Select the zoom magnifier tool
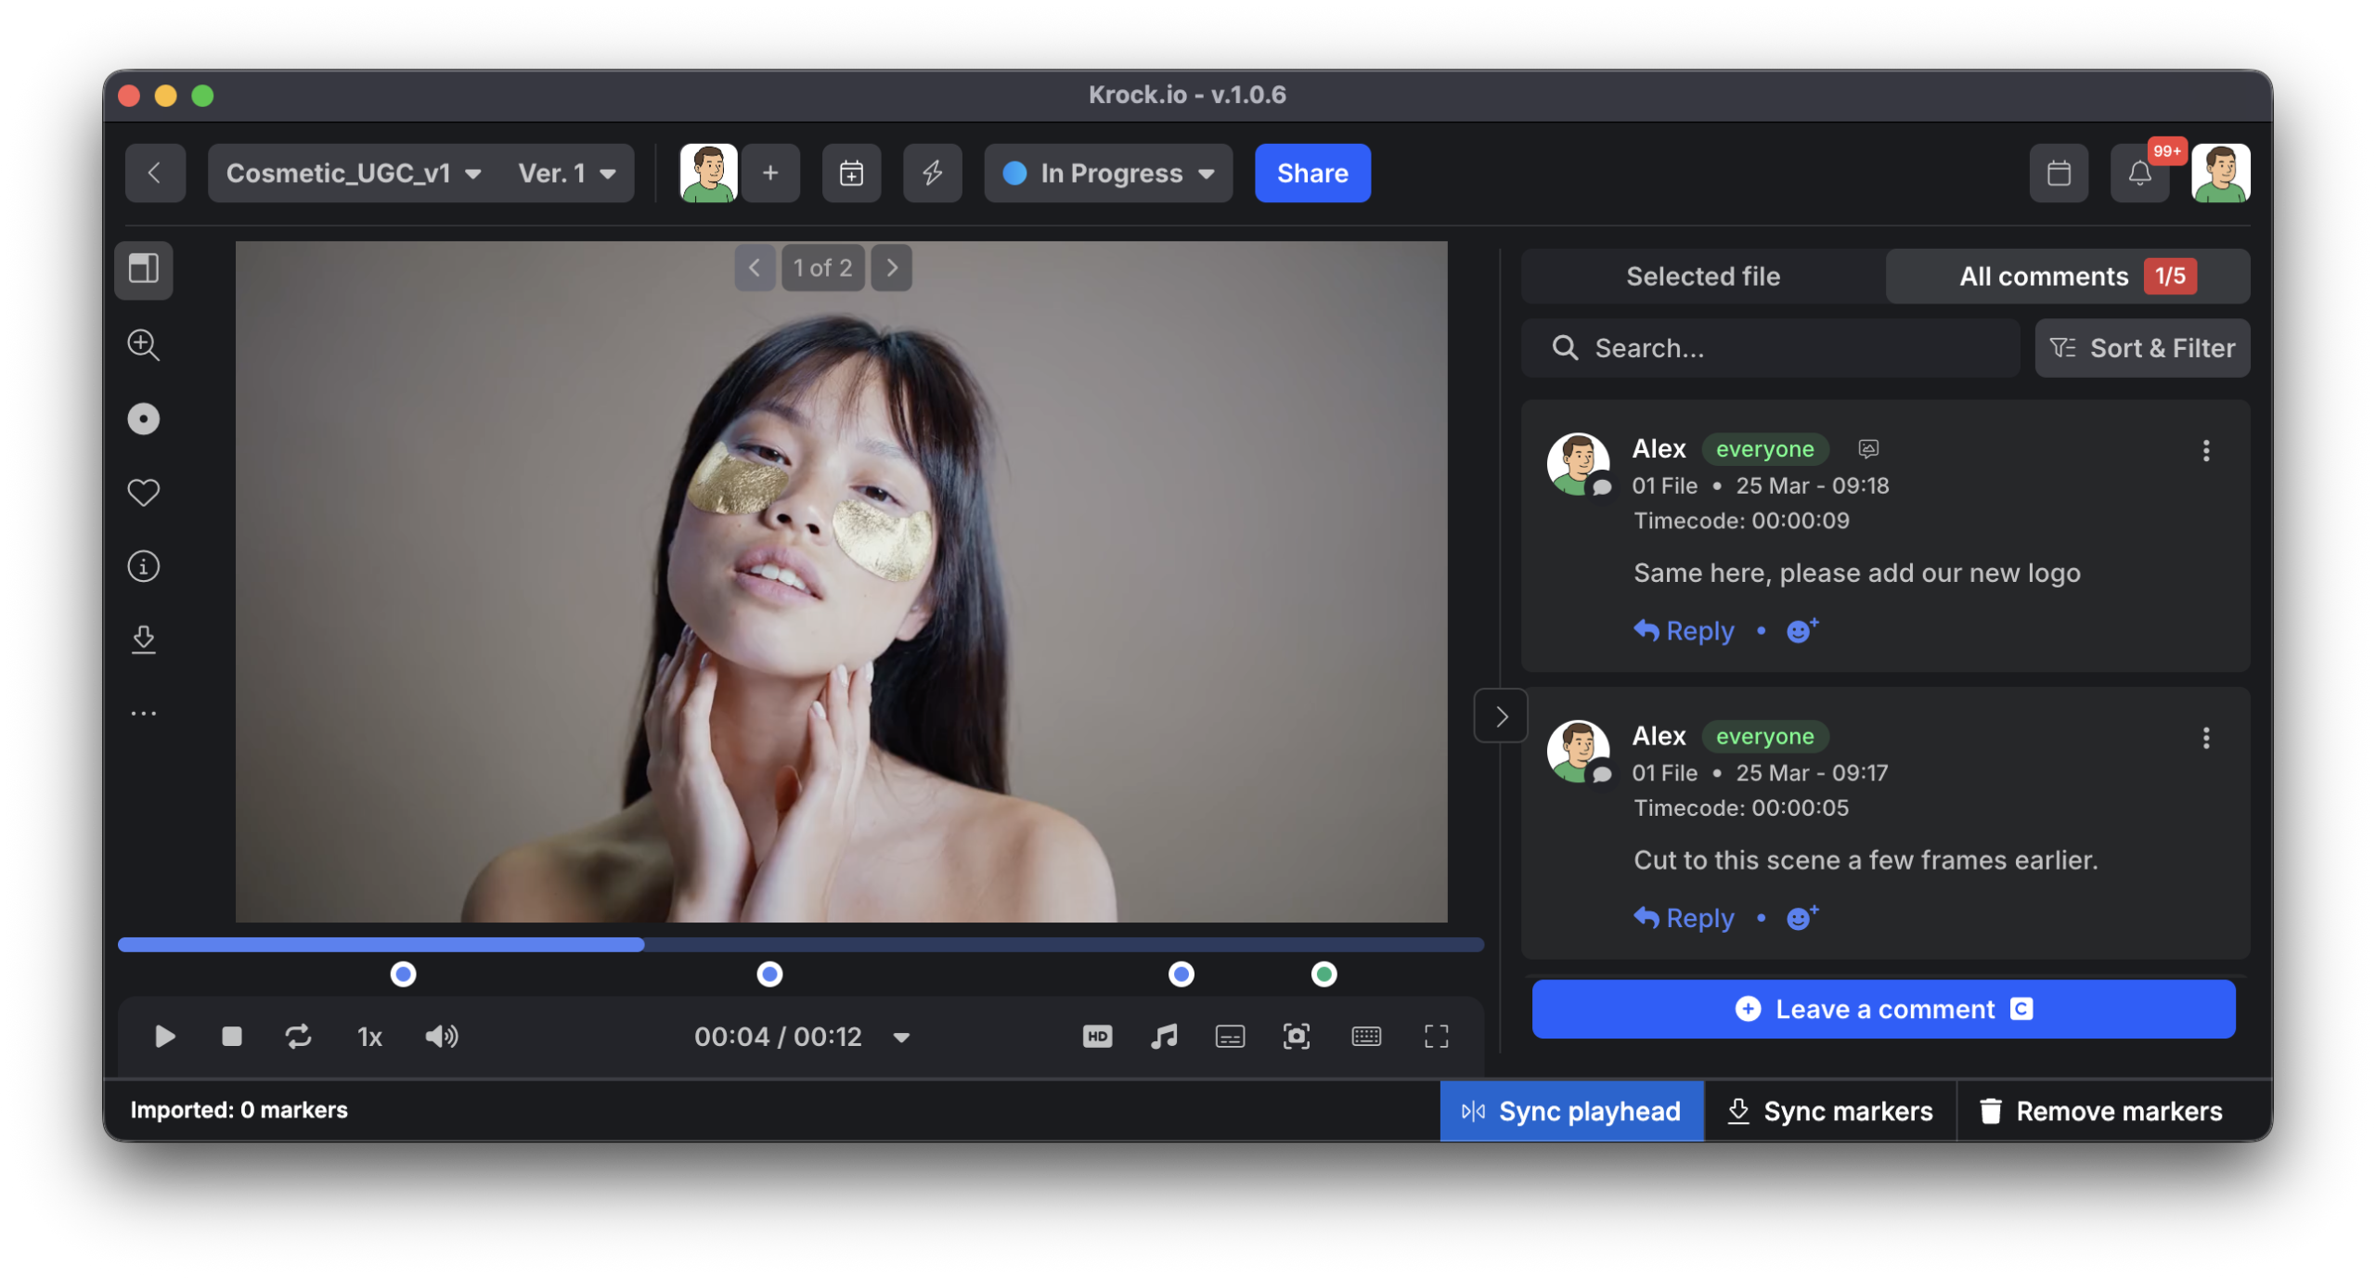 pos(143,344)
